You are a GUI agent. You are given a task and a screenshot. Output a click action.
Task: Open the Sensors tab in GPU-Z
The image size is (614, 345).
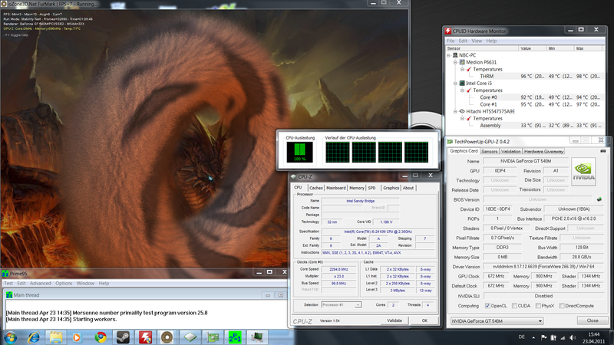click(489, 151)
